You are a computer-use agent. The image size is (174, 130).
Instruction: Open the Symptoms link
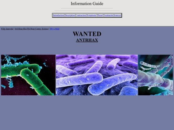(92, 15)
